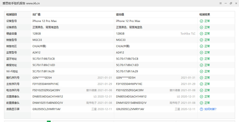Click the 出厂值 column header
239x122 pixels.
[36, 15]
